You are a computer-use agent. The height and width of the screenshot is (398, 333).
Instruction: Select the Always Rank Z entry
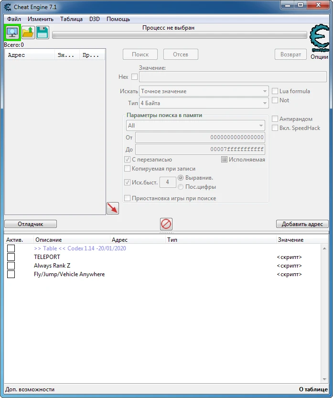coord(52,266)
